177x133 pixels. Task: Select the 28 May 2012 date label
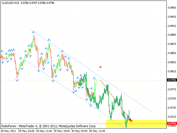tap(9, 131)
